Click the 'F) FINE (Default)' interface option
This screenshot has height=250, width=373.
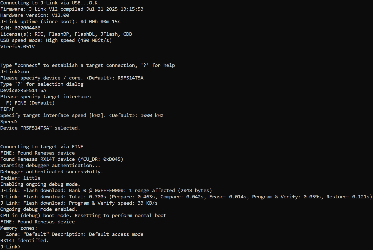point(30,103)
